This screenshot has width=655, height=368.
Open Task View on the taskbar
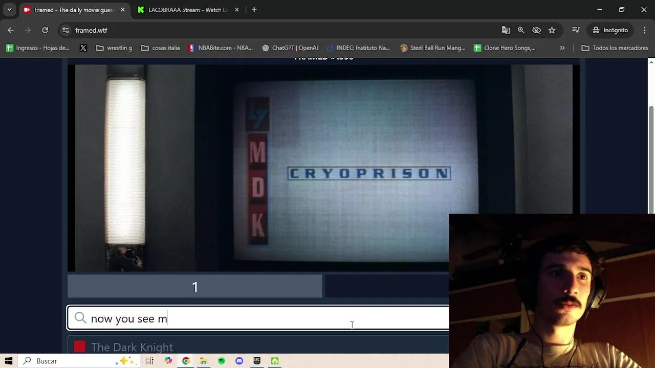[x=149, y=361]
